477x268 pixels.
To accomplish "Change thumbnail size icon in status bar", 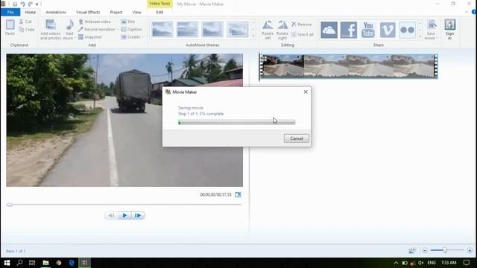I will [x=412, y=251].
